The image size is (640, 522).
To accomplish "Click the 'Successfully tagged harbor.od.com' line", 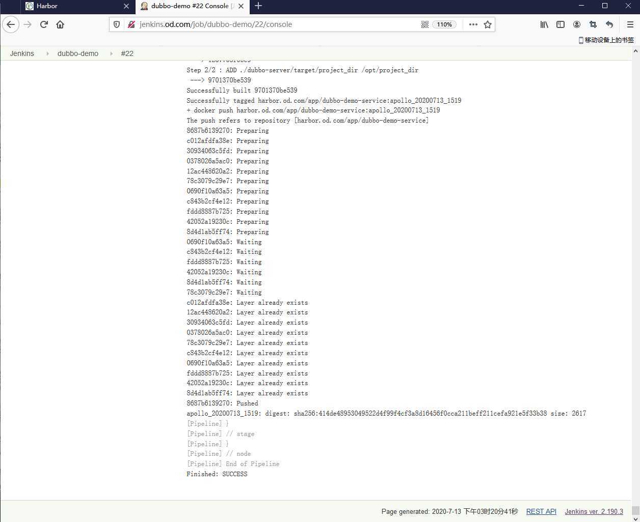I will (x=324, y=101).
